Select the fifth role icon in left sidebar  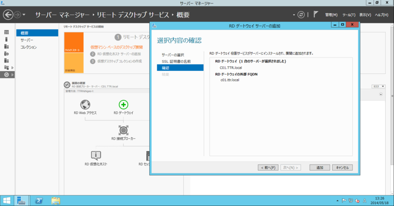[x=6, y=60]
